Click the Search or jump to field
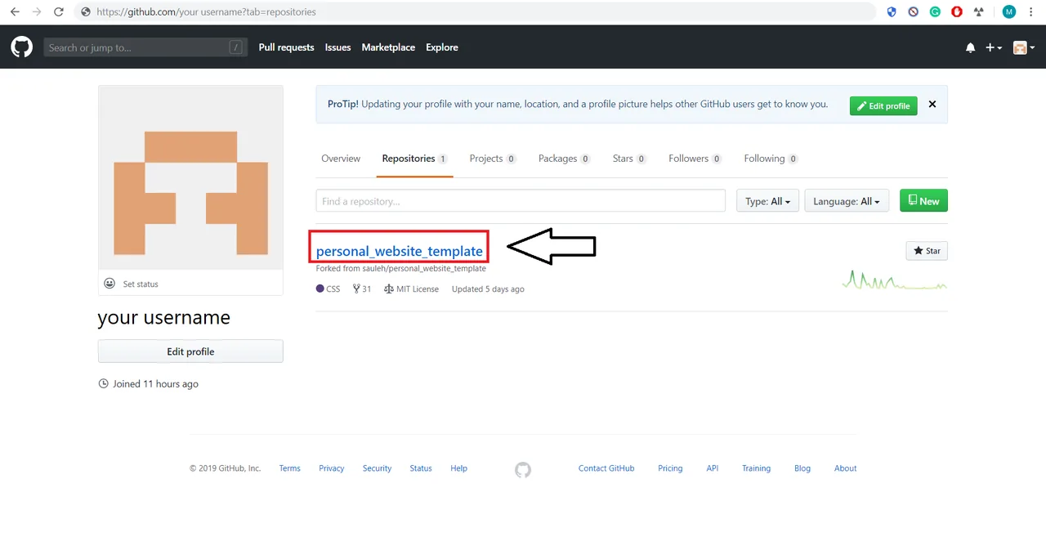Image resolution: width=1046 pixels, height=537 pixels. [145, 47]
